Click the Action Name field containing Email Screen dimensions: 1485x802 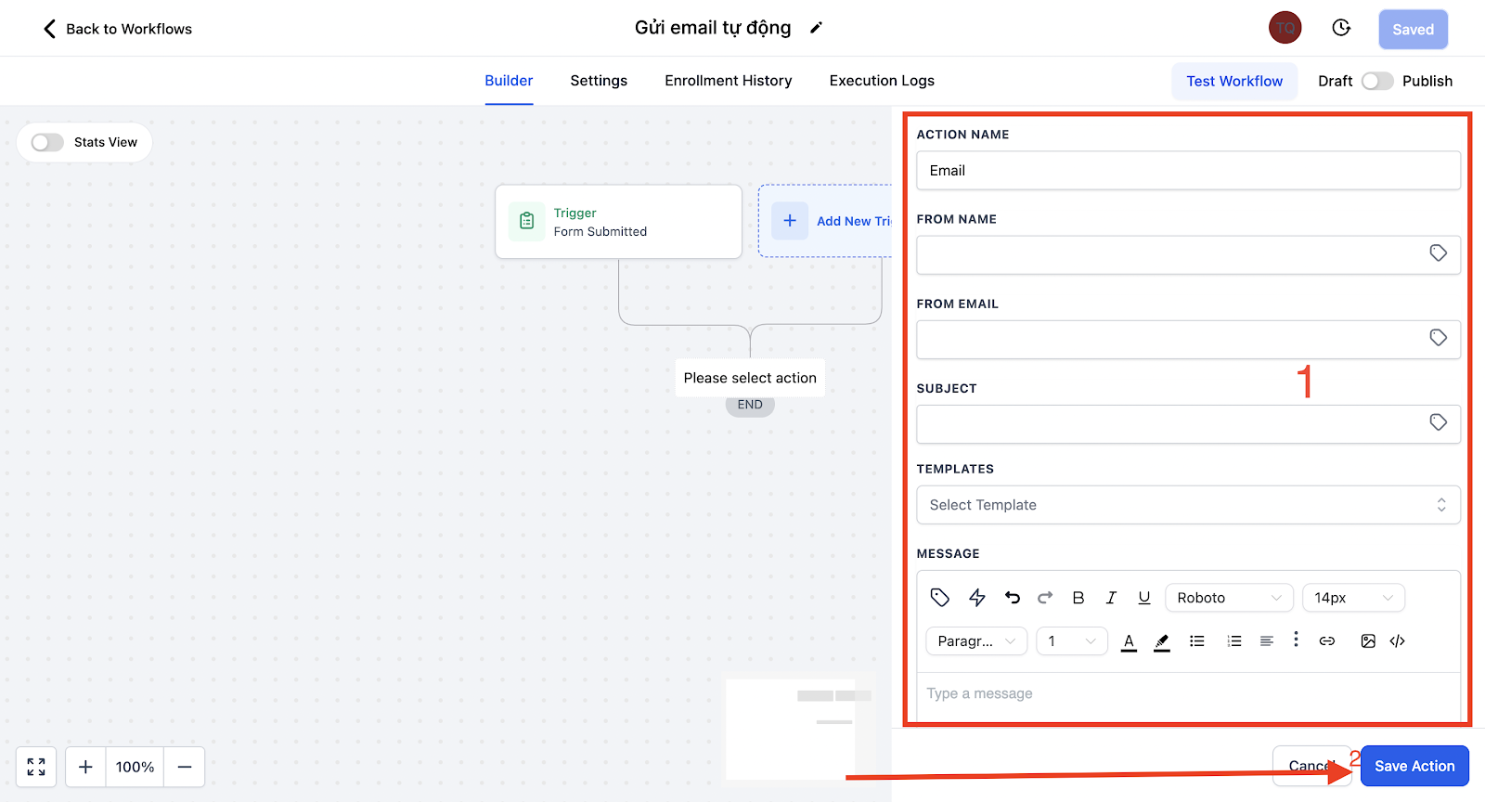(1188, 171)
